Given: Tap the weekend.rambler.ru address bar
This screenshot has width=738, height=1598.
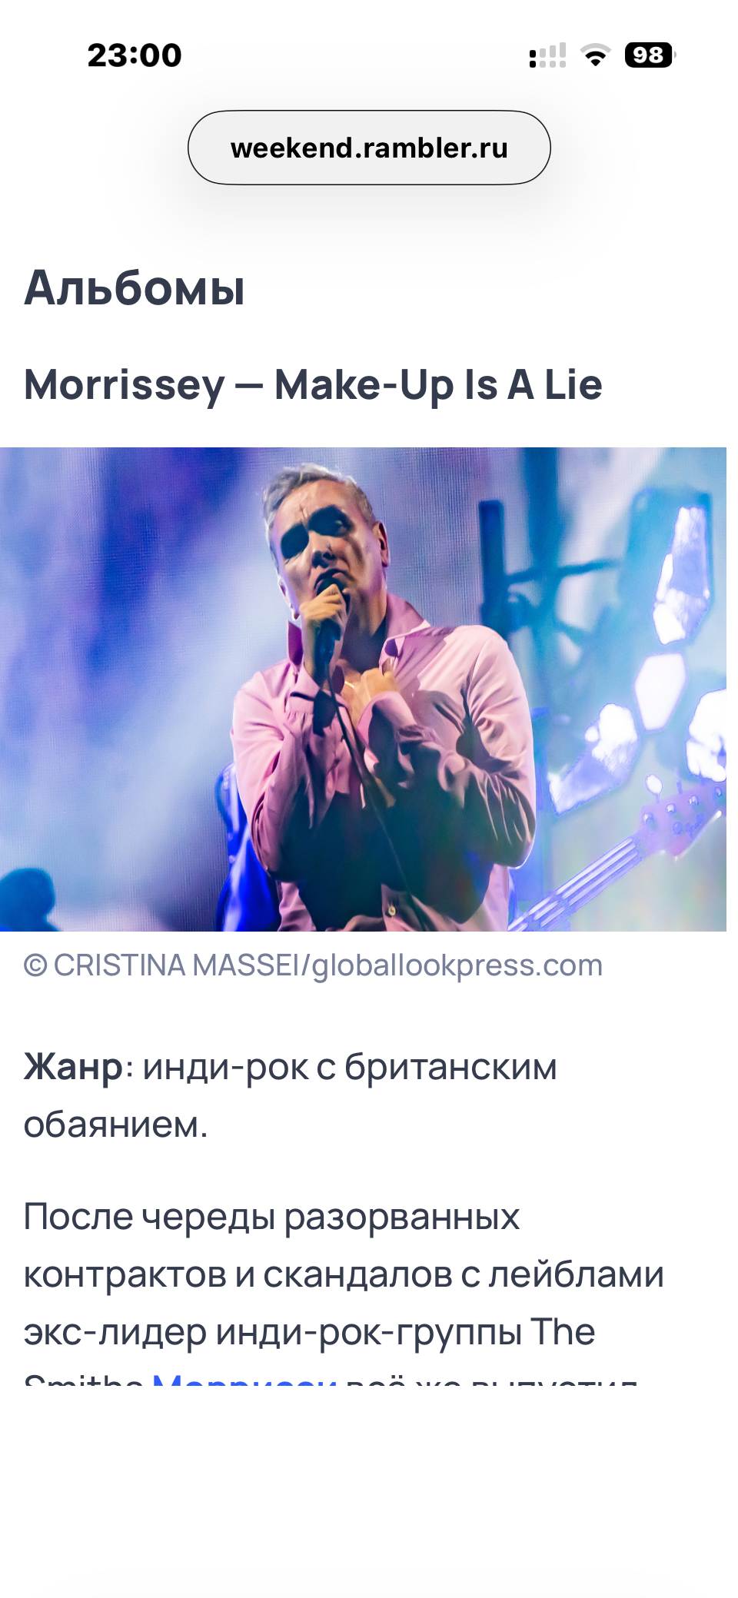Looking at the screenshot, I should [x=369, y=148].
